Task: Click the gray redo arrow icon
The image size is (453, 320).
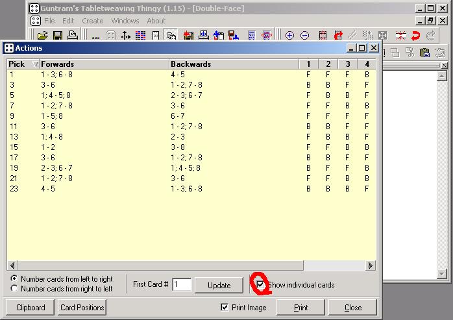Action: [x=431, y=36]
